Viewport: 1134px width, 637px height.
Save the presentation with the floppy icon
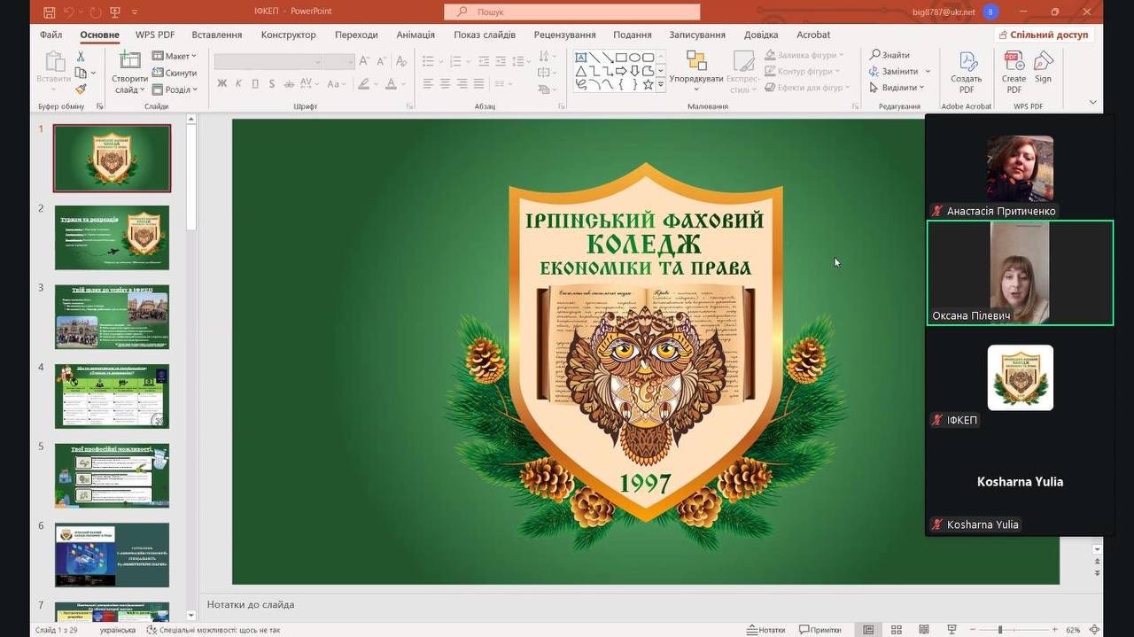coord(49,12)
